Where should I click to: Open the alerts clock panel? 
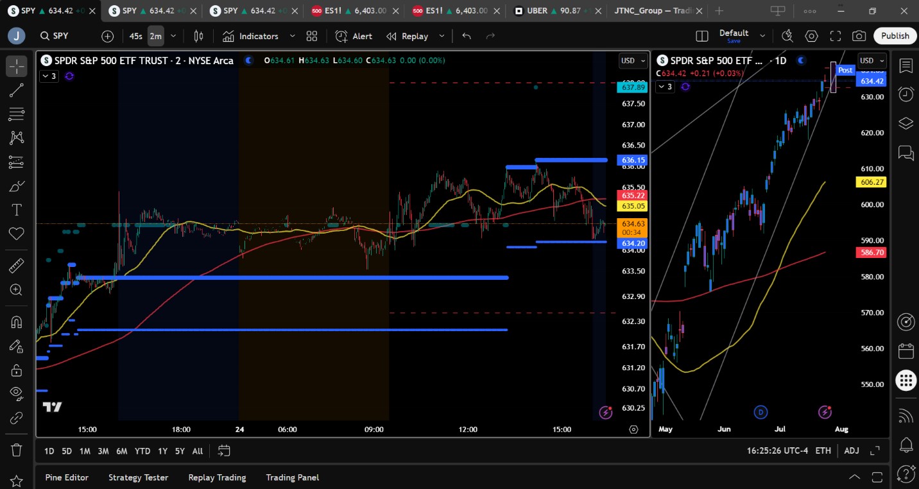(x=906, y=94)
